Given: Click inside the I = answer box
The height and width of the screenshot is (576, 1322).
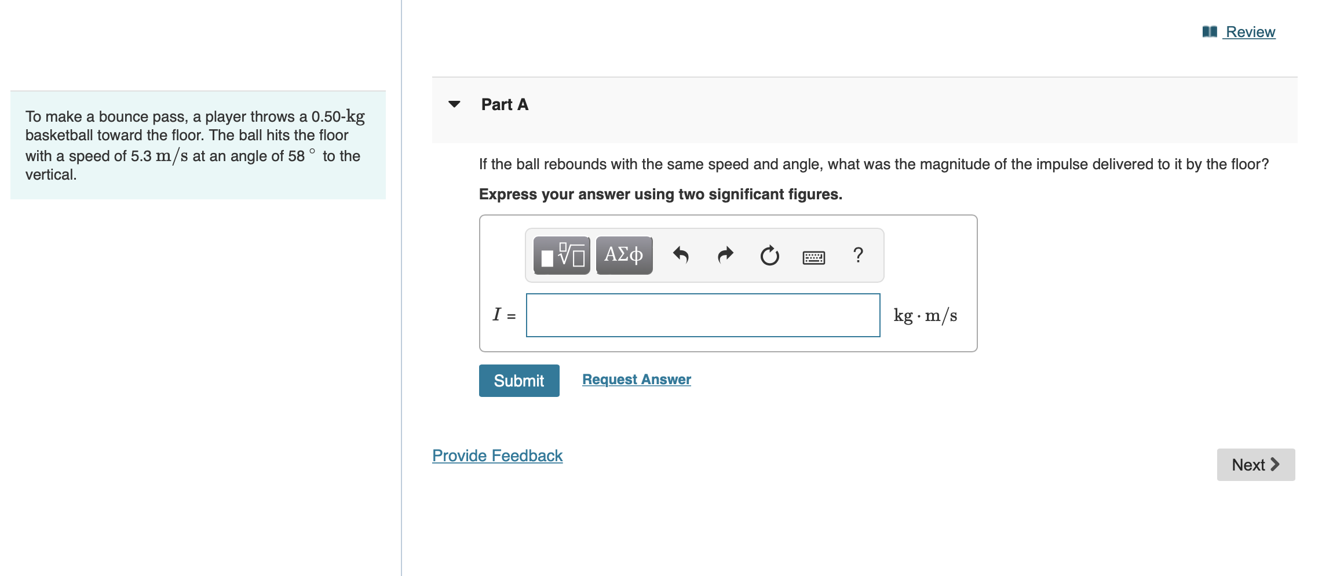Looking at the screenshot, I should click(x=702, y=315).
